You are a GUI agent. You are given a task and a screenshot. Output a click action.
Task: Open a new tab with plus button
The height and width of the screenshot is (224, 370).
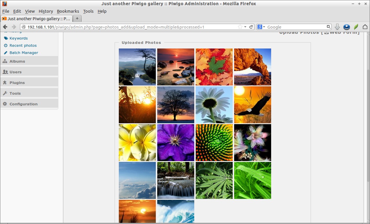click(x=77, y=18)
